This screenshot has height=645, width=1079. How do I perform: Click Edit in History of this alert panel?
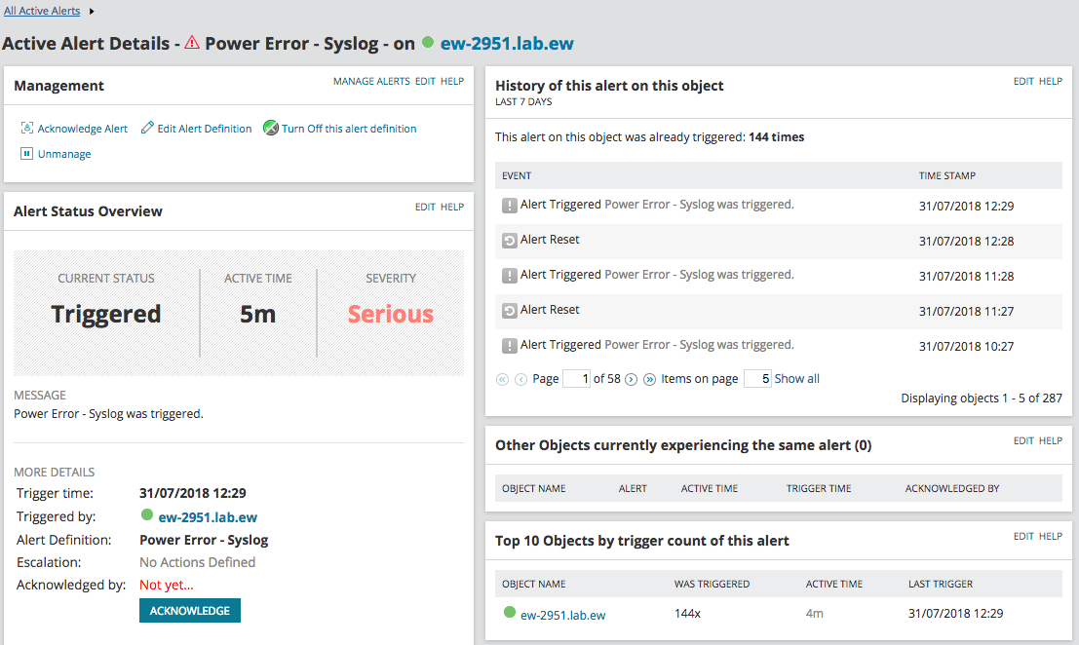1023,81
